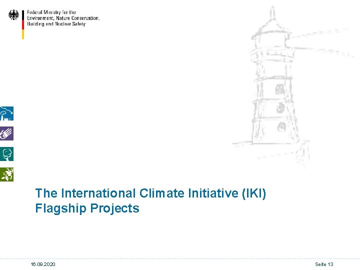Click the footer date 16.09.2020
Image resolution: width=360 pixels, height=270 pixels.
tap(43, 264)
